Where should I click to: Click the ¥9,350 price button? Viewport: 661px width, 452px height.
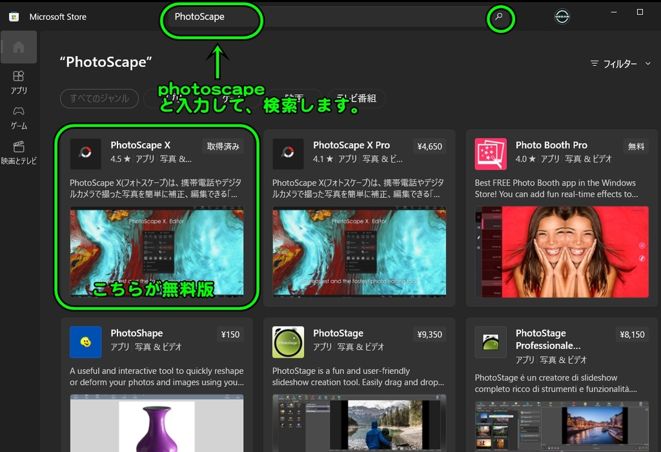429,335
